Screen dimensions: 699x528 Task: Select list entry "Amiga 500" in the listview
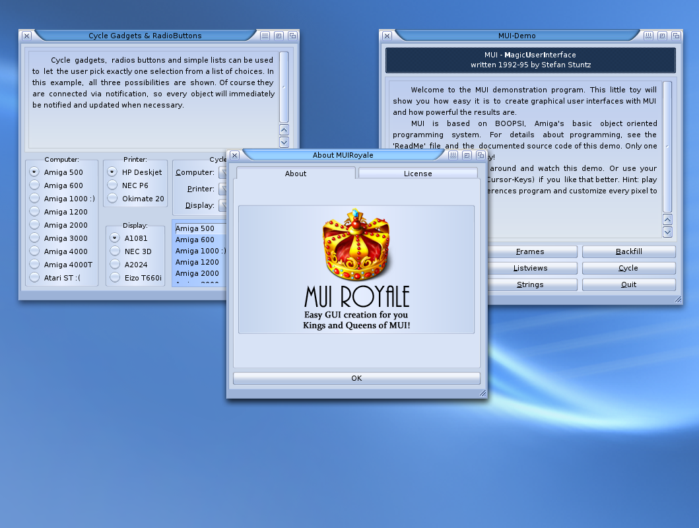201,228
